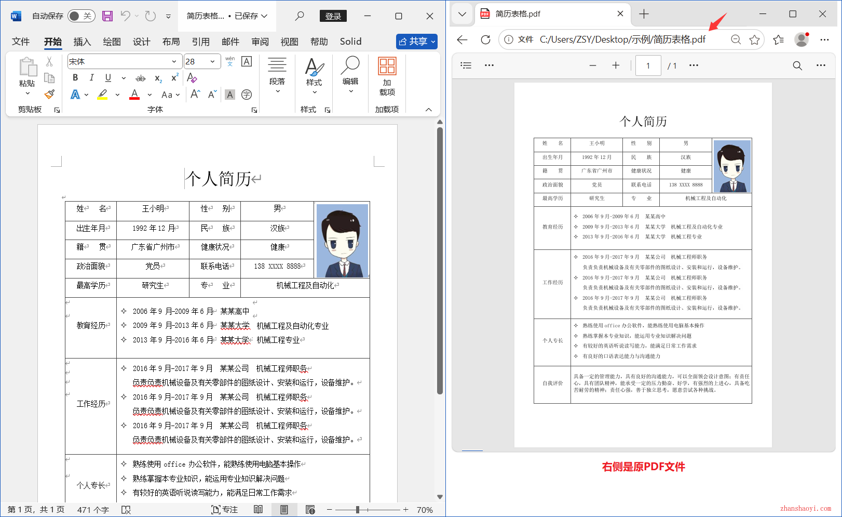Viewport: 842px width, 517px height.
Task: Open the browser tab list chevron
Action: tap(462, 14)
